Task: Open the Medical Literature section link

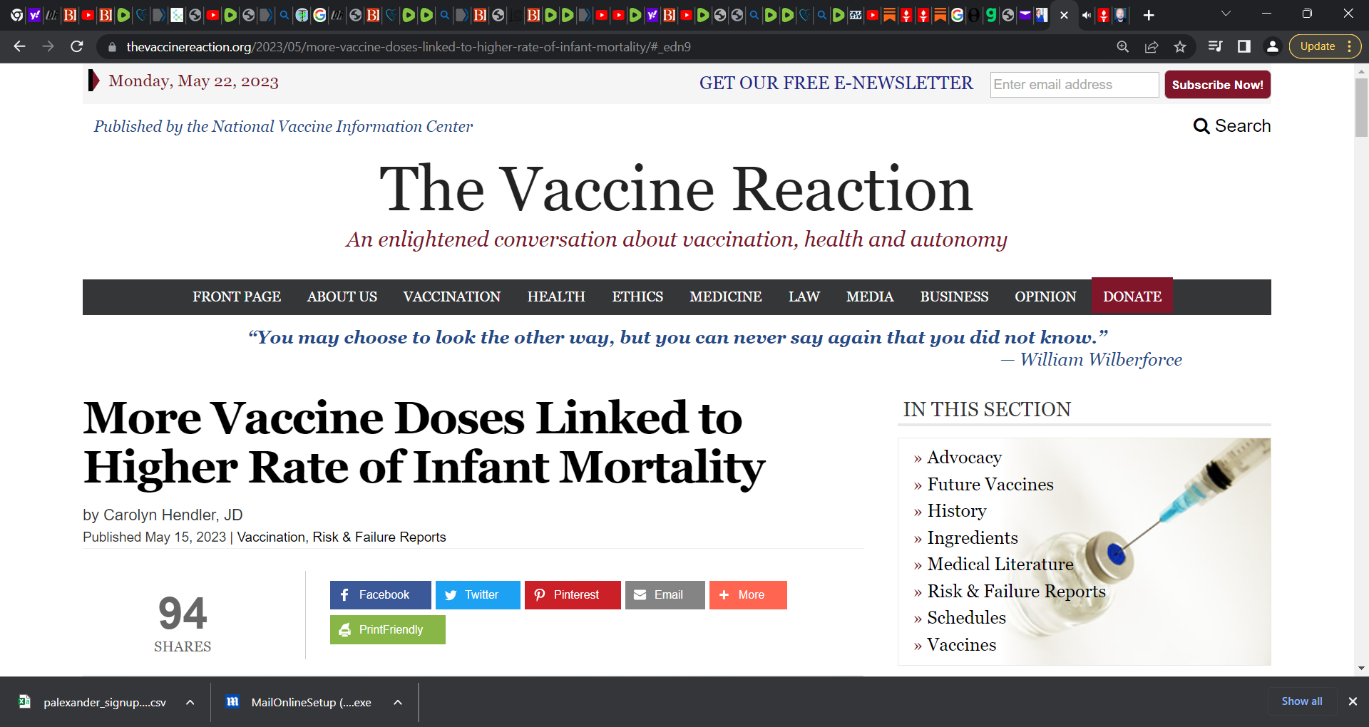Action: tap(1000, 564)
